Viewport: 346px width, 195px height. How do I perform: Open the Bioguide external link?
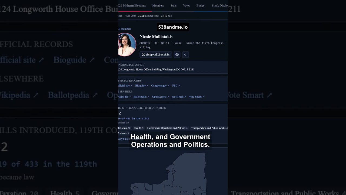pyautogui.click(x=142, y=86)
